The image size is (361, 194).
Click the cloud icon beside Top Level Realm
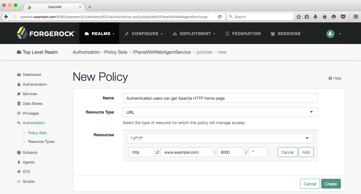19,52
